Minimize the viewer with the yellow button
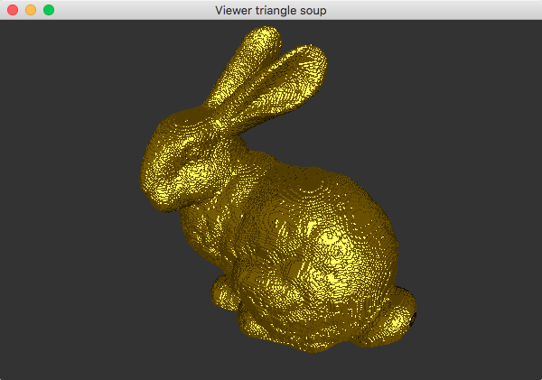This screenshot has width=542, height=380. click(x=31, y=10)
